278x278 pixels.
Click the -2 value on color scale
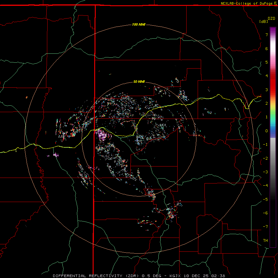pos(265,158)
